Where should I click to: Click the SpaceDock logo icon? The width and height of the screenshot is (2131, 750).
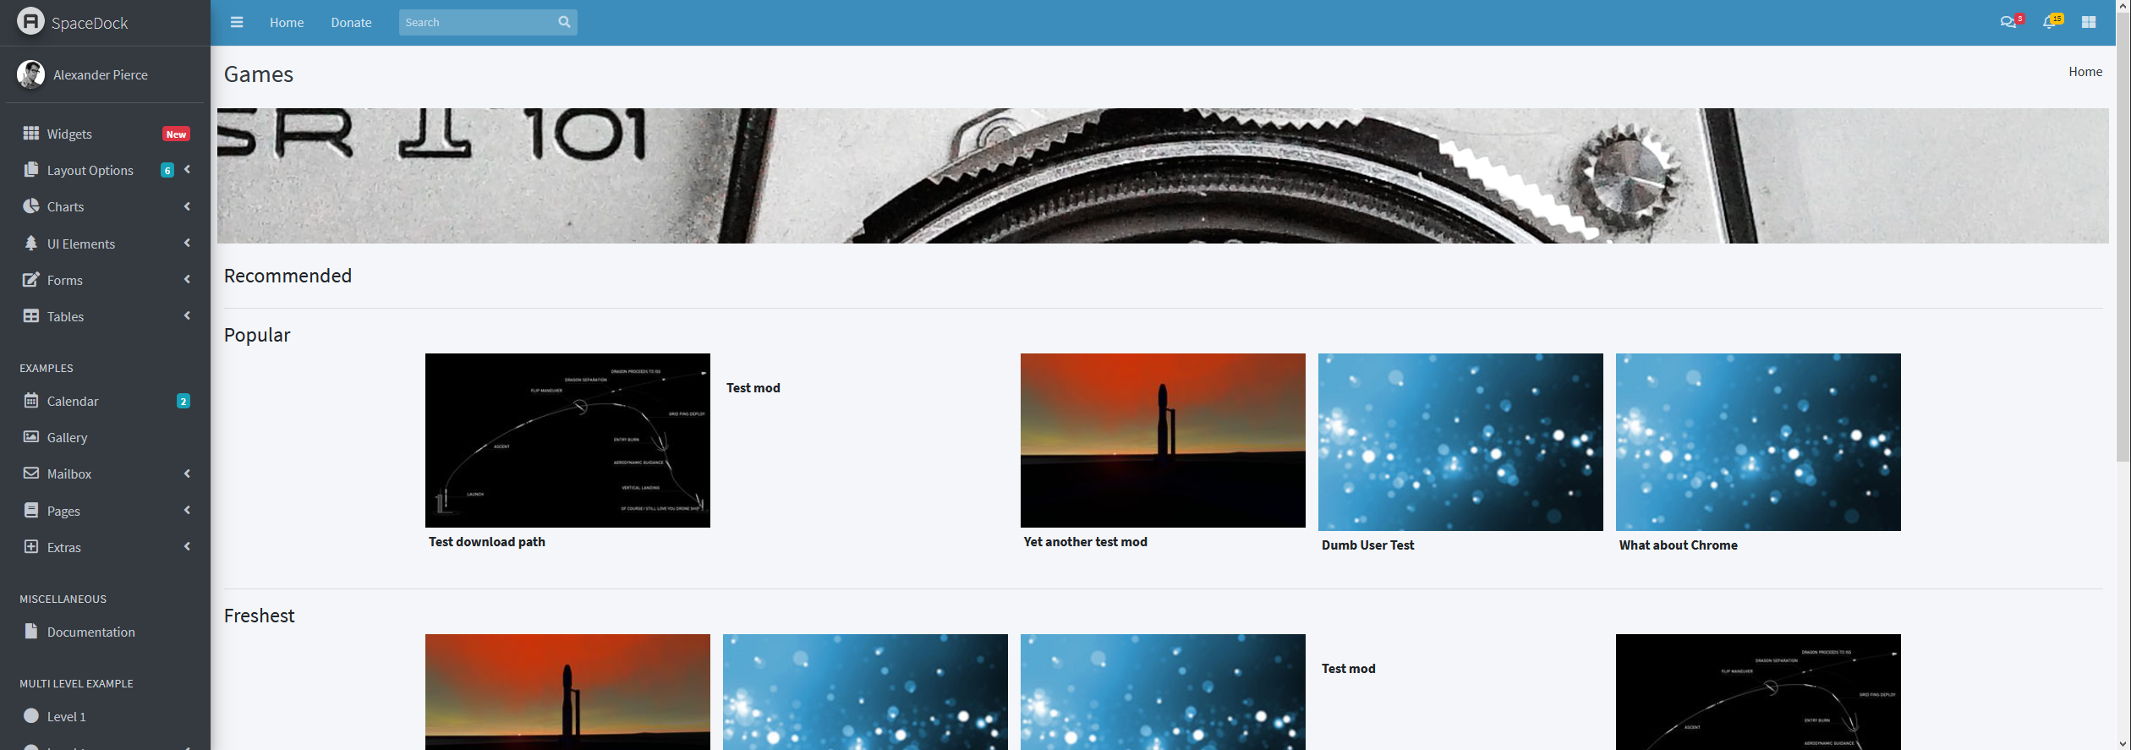[30, 21]
